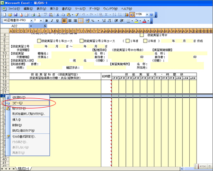
Task: Click the Increase Decimal icon
Action: coord(104,21)
